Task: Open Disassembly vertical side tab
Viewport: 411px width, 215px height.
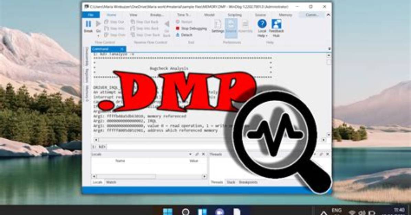Action: click(x=87, y=56)
